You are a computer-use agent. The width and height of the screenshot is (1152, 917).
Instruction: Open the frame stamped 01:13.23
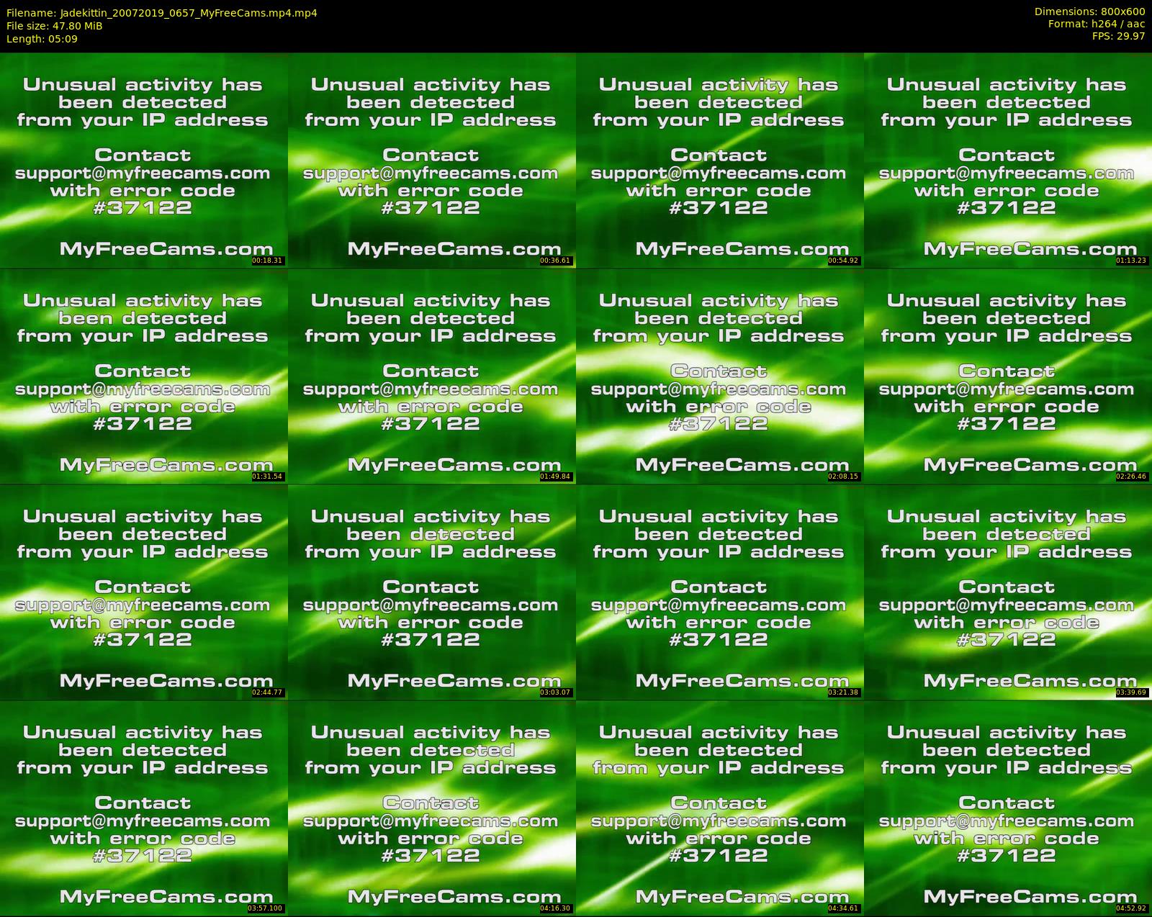click(1008, 161)
